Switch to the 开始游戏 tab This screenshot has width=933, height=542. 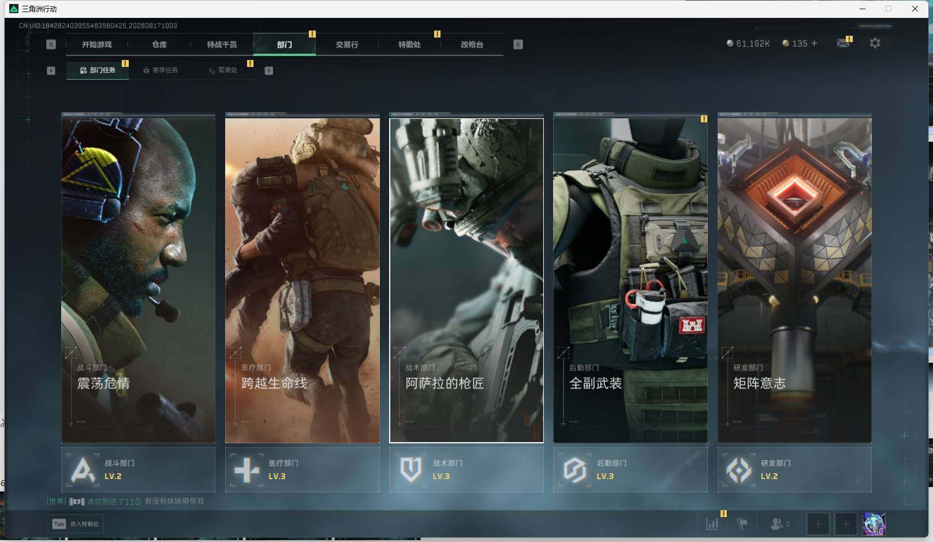96,44
